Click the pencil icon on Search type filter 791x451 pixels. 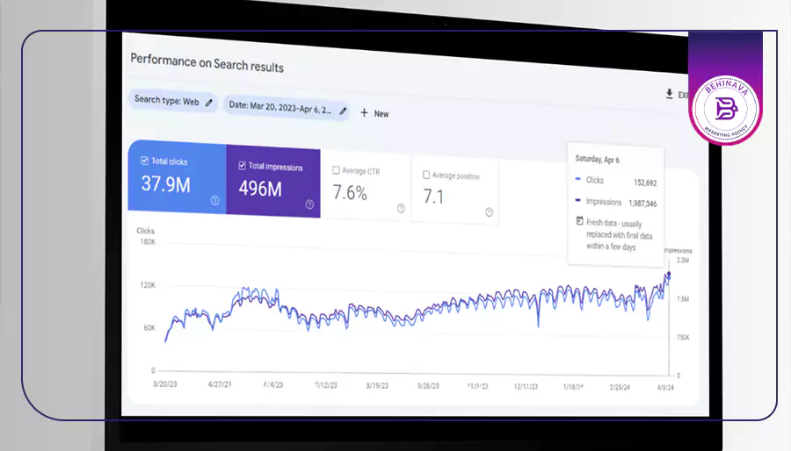[209, 103]
